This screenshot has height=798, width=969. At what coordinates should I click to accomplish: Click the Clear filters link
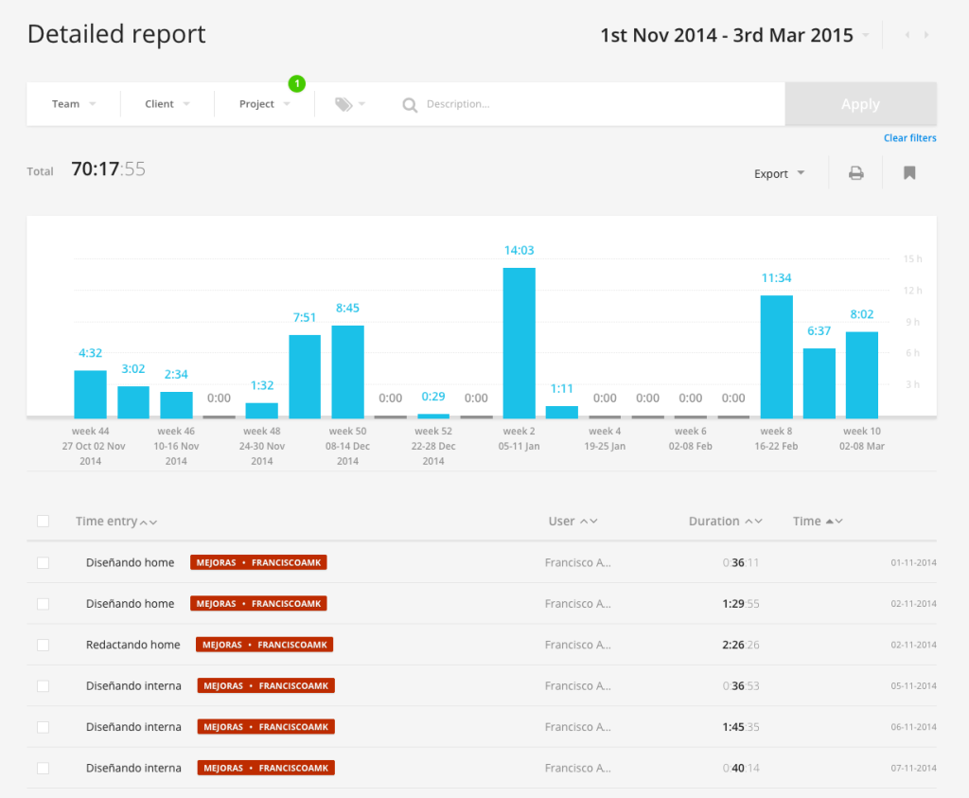click(x=909, y=138)
